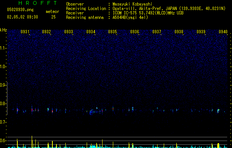Click the kHz axis unit label
232x148 pixels.
3,30
